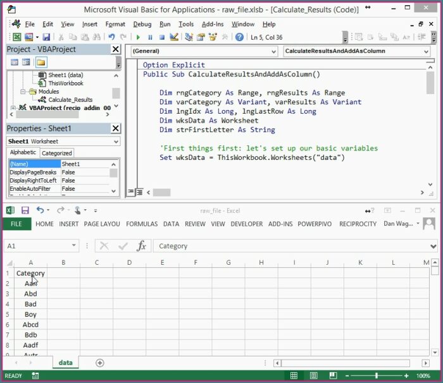The height and width of the screenshot is (383, 443).
Task: Click View Object icon in Project panel
Action: [x=26, y=62]
